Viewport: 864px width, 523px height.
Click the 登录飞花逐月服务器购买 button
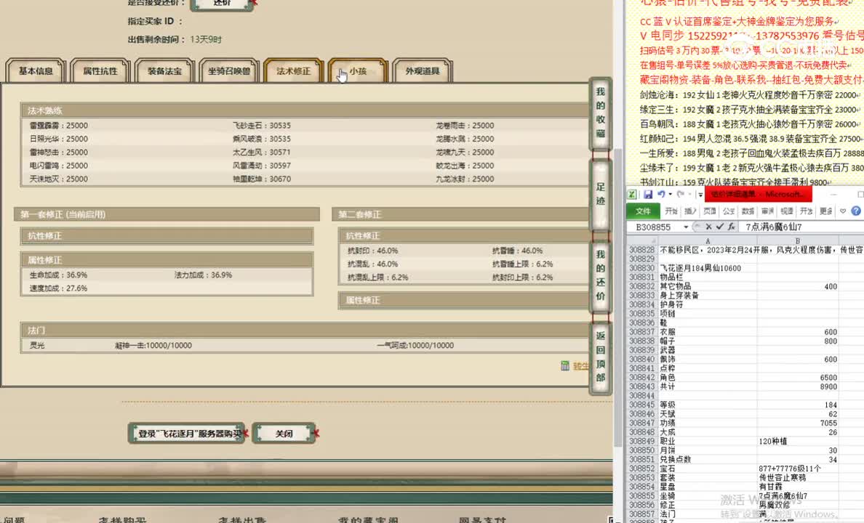186,433
